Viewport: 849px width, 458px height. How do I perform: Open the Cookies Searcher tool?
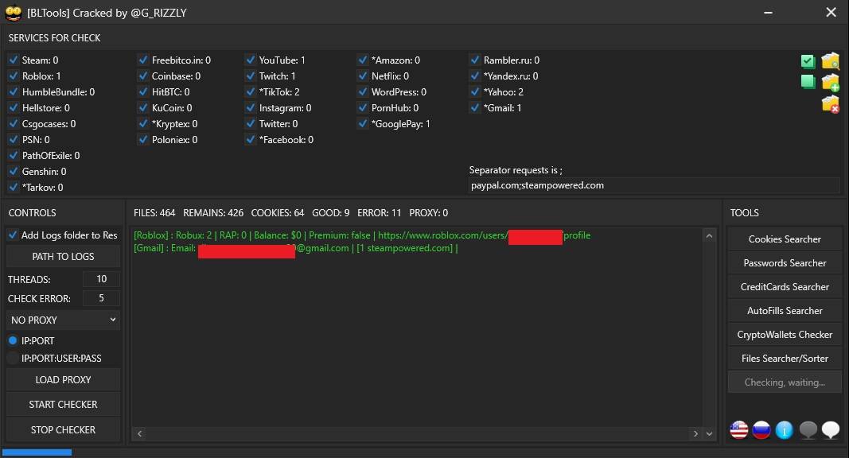click(x=784, y=239)
